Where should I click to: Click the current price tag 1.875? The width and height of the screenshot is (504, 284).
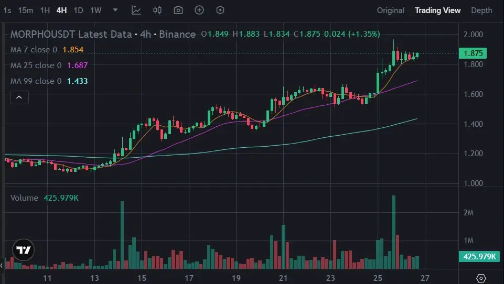click(x=473, y=53)
